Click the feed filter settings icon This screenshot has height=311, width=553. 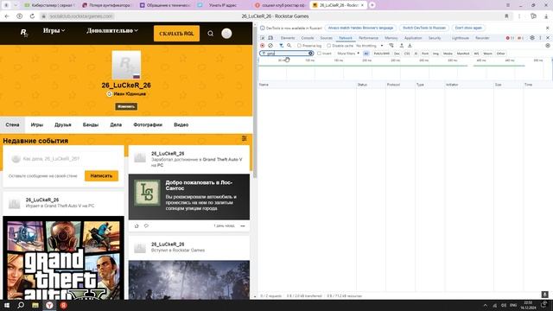coord(244,138)
